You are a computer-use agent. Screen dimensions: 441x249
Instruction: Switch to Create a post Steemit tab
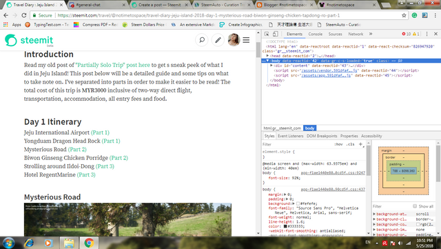click(x=159, y=5)
